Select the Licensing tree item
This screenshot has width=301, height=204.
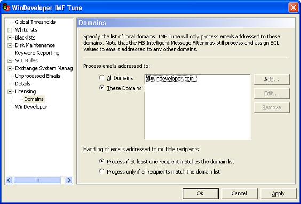[x=25, y=91]
